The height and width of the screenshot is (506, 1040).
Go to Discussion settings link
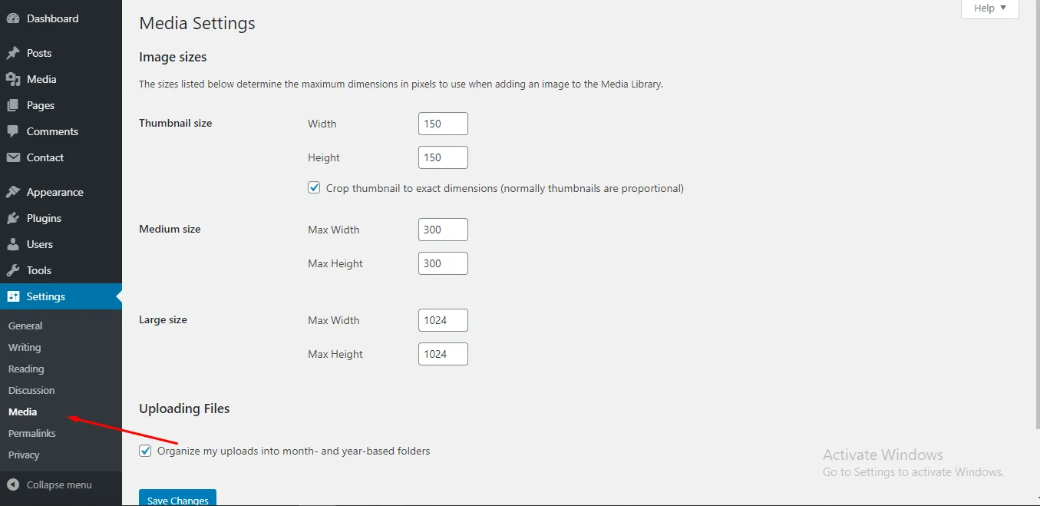pos(31,390)
